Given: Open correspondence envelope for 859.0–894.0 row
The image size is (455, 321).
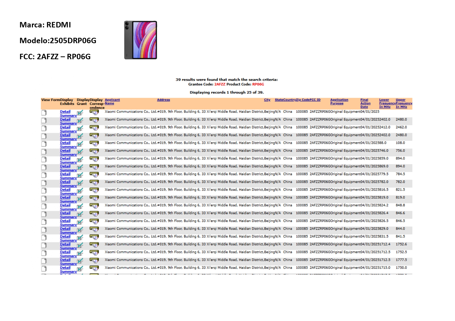Looking at the screenshot, I should [94, 159].
